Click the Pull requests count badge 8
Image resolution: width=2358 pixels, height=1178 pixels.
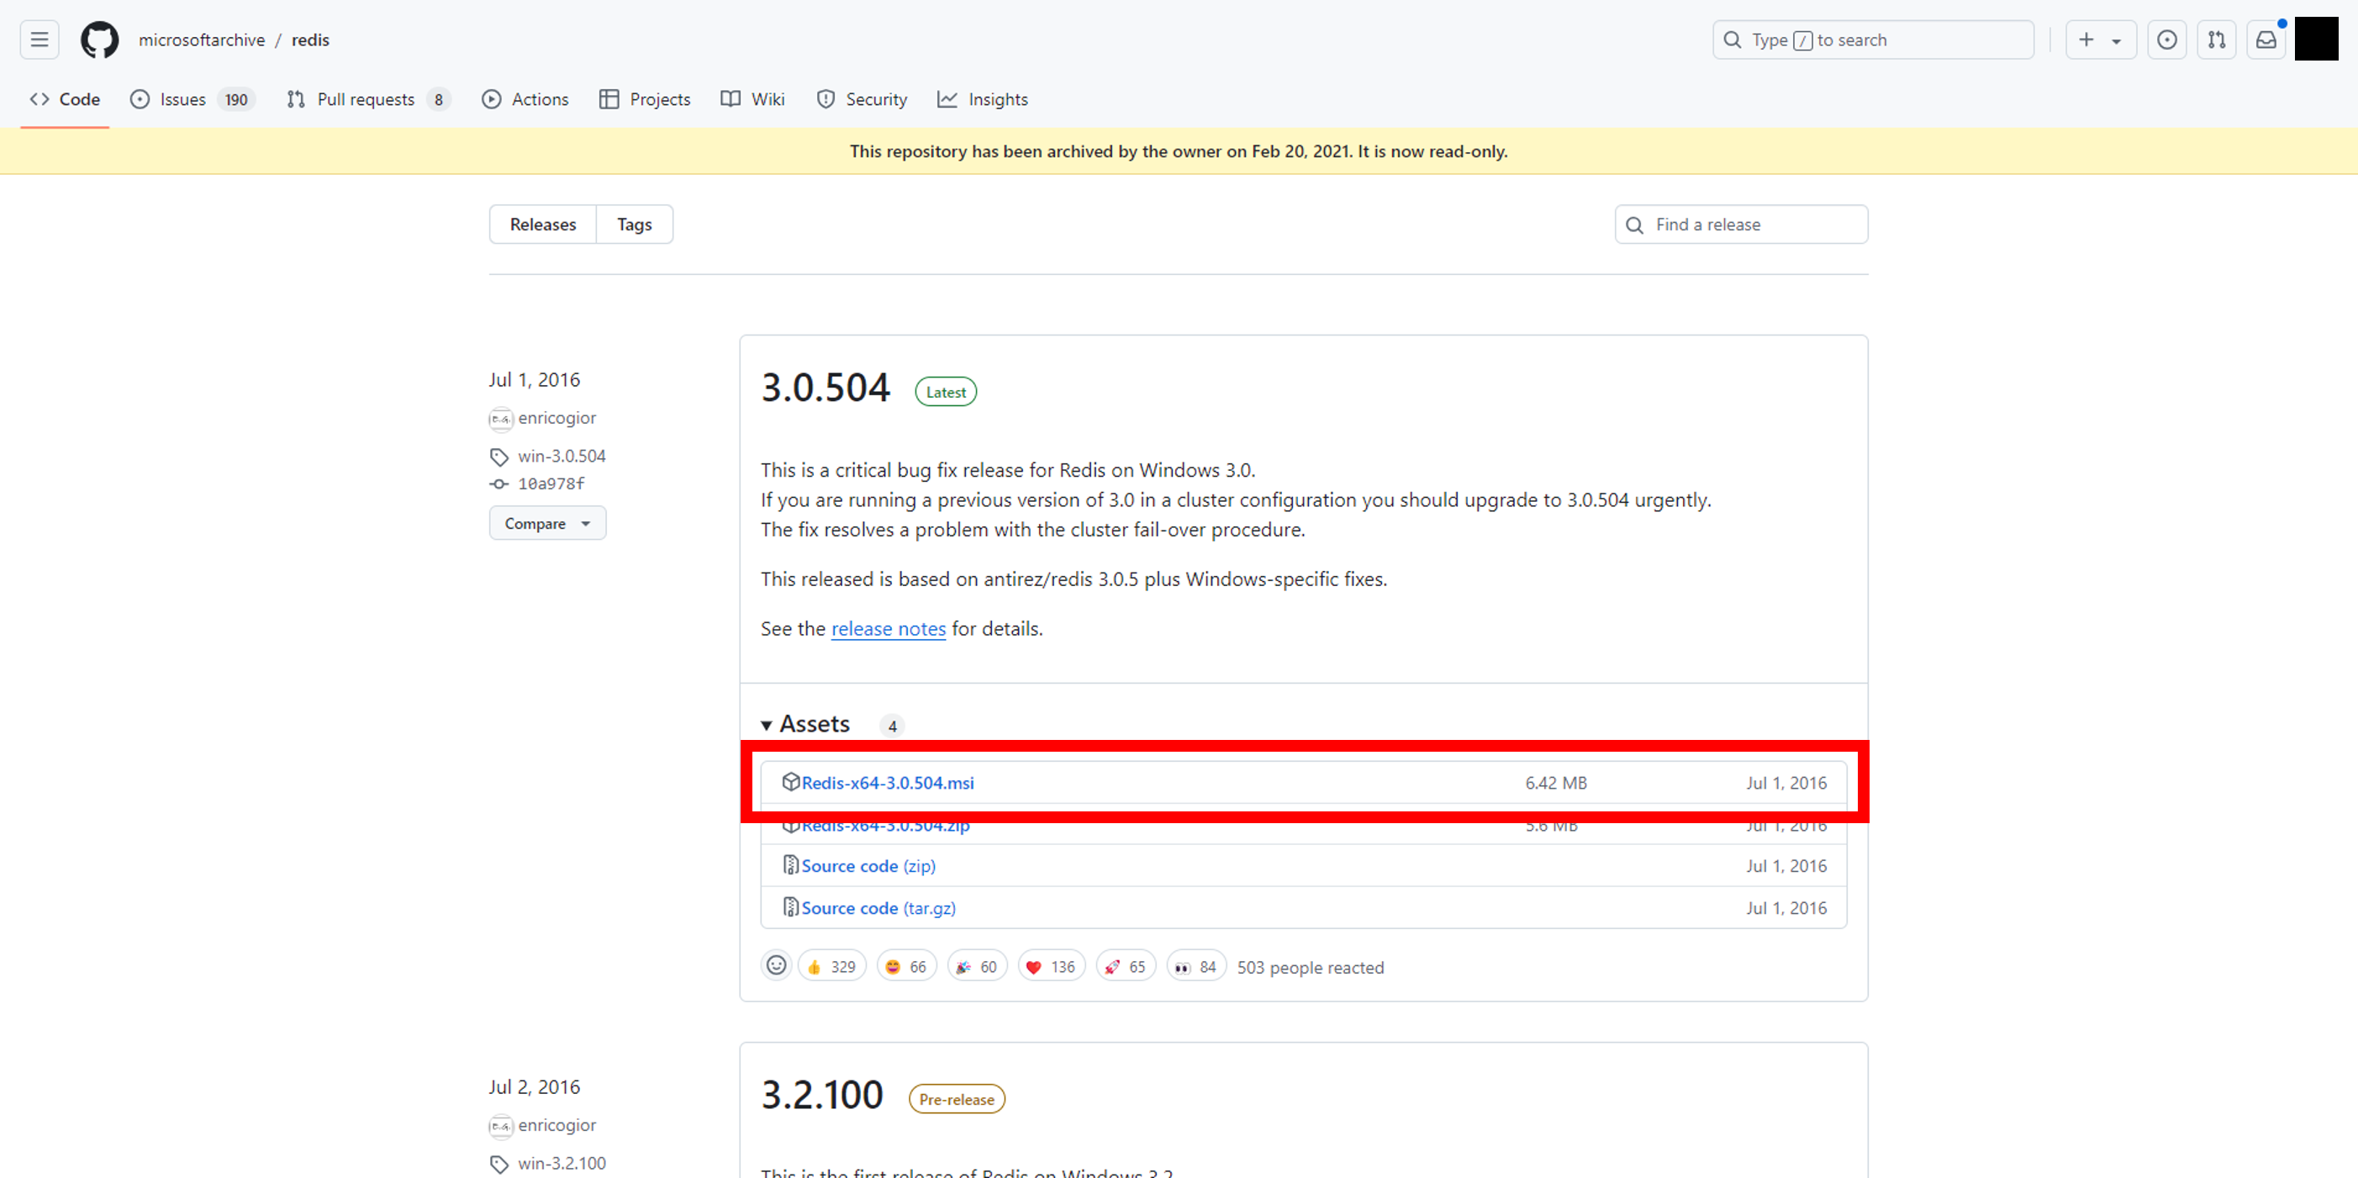point(439,100)
